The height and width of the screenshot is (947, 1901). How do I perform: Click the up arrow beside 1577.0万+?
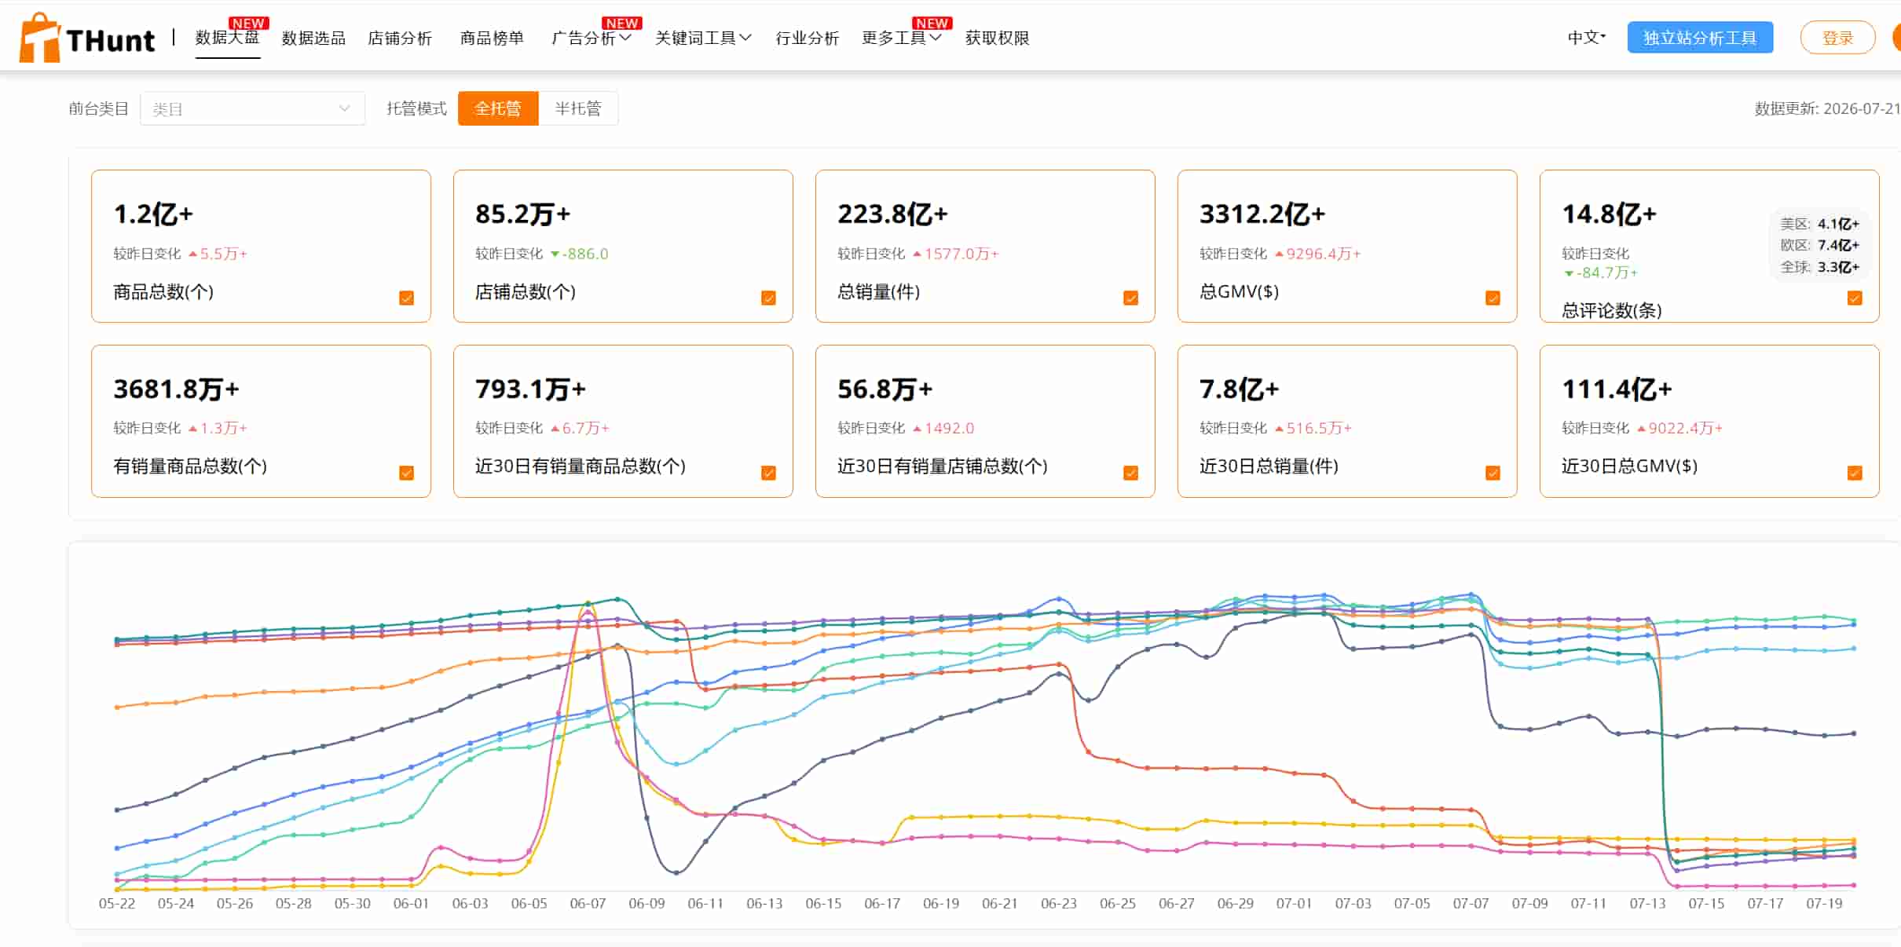[x=917, y=254]
